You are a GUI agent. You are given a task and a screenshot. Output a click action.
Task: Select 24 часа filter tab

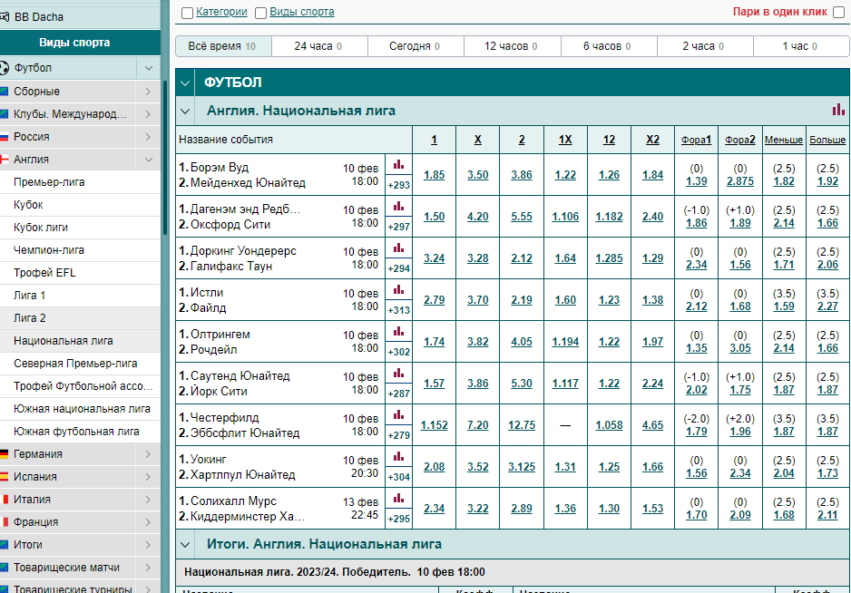(319, 46)
